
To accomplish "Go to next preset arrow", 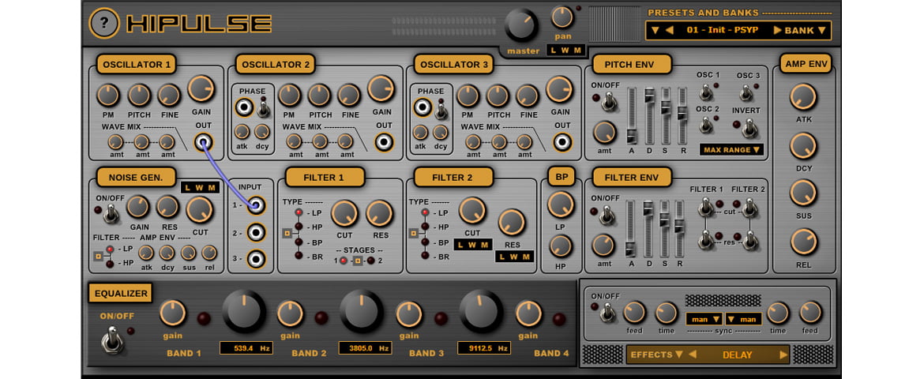I will pos(777,30).
